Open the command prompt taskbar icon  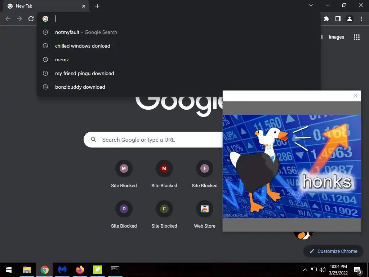pyautogui.click(x=115, y=270)
